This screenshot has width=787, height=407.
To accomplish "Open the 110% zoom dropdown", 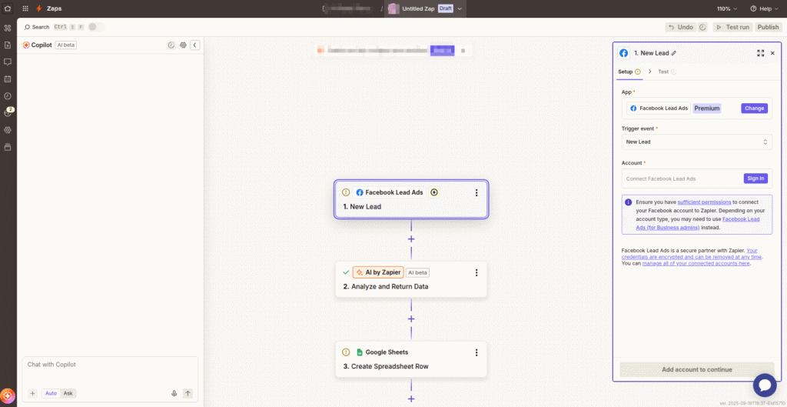I will pyautogui.click(x=727, y=8).
